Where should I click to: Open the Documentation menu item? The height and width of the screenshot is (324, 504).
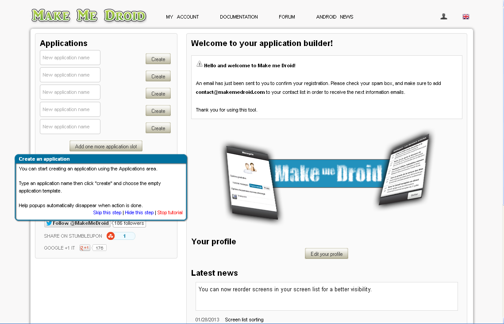239,17
